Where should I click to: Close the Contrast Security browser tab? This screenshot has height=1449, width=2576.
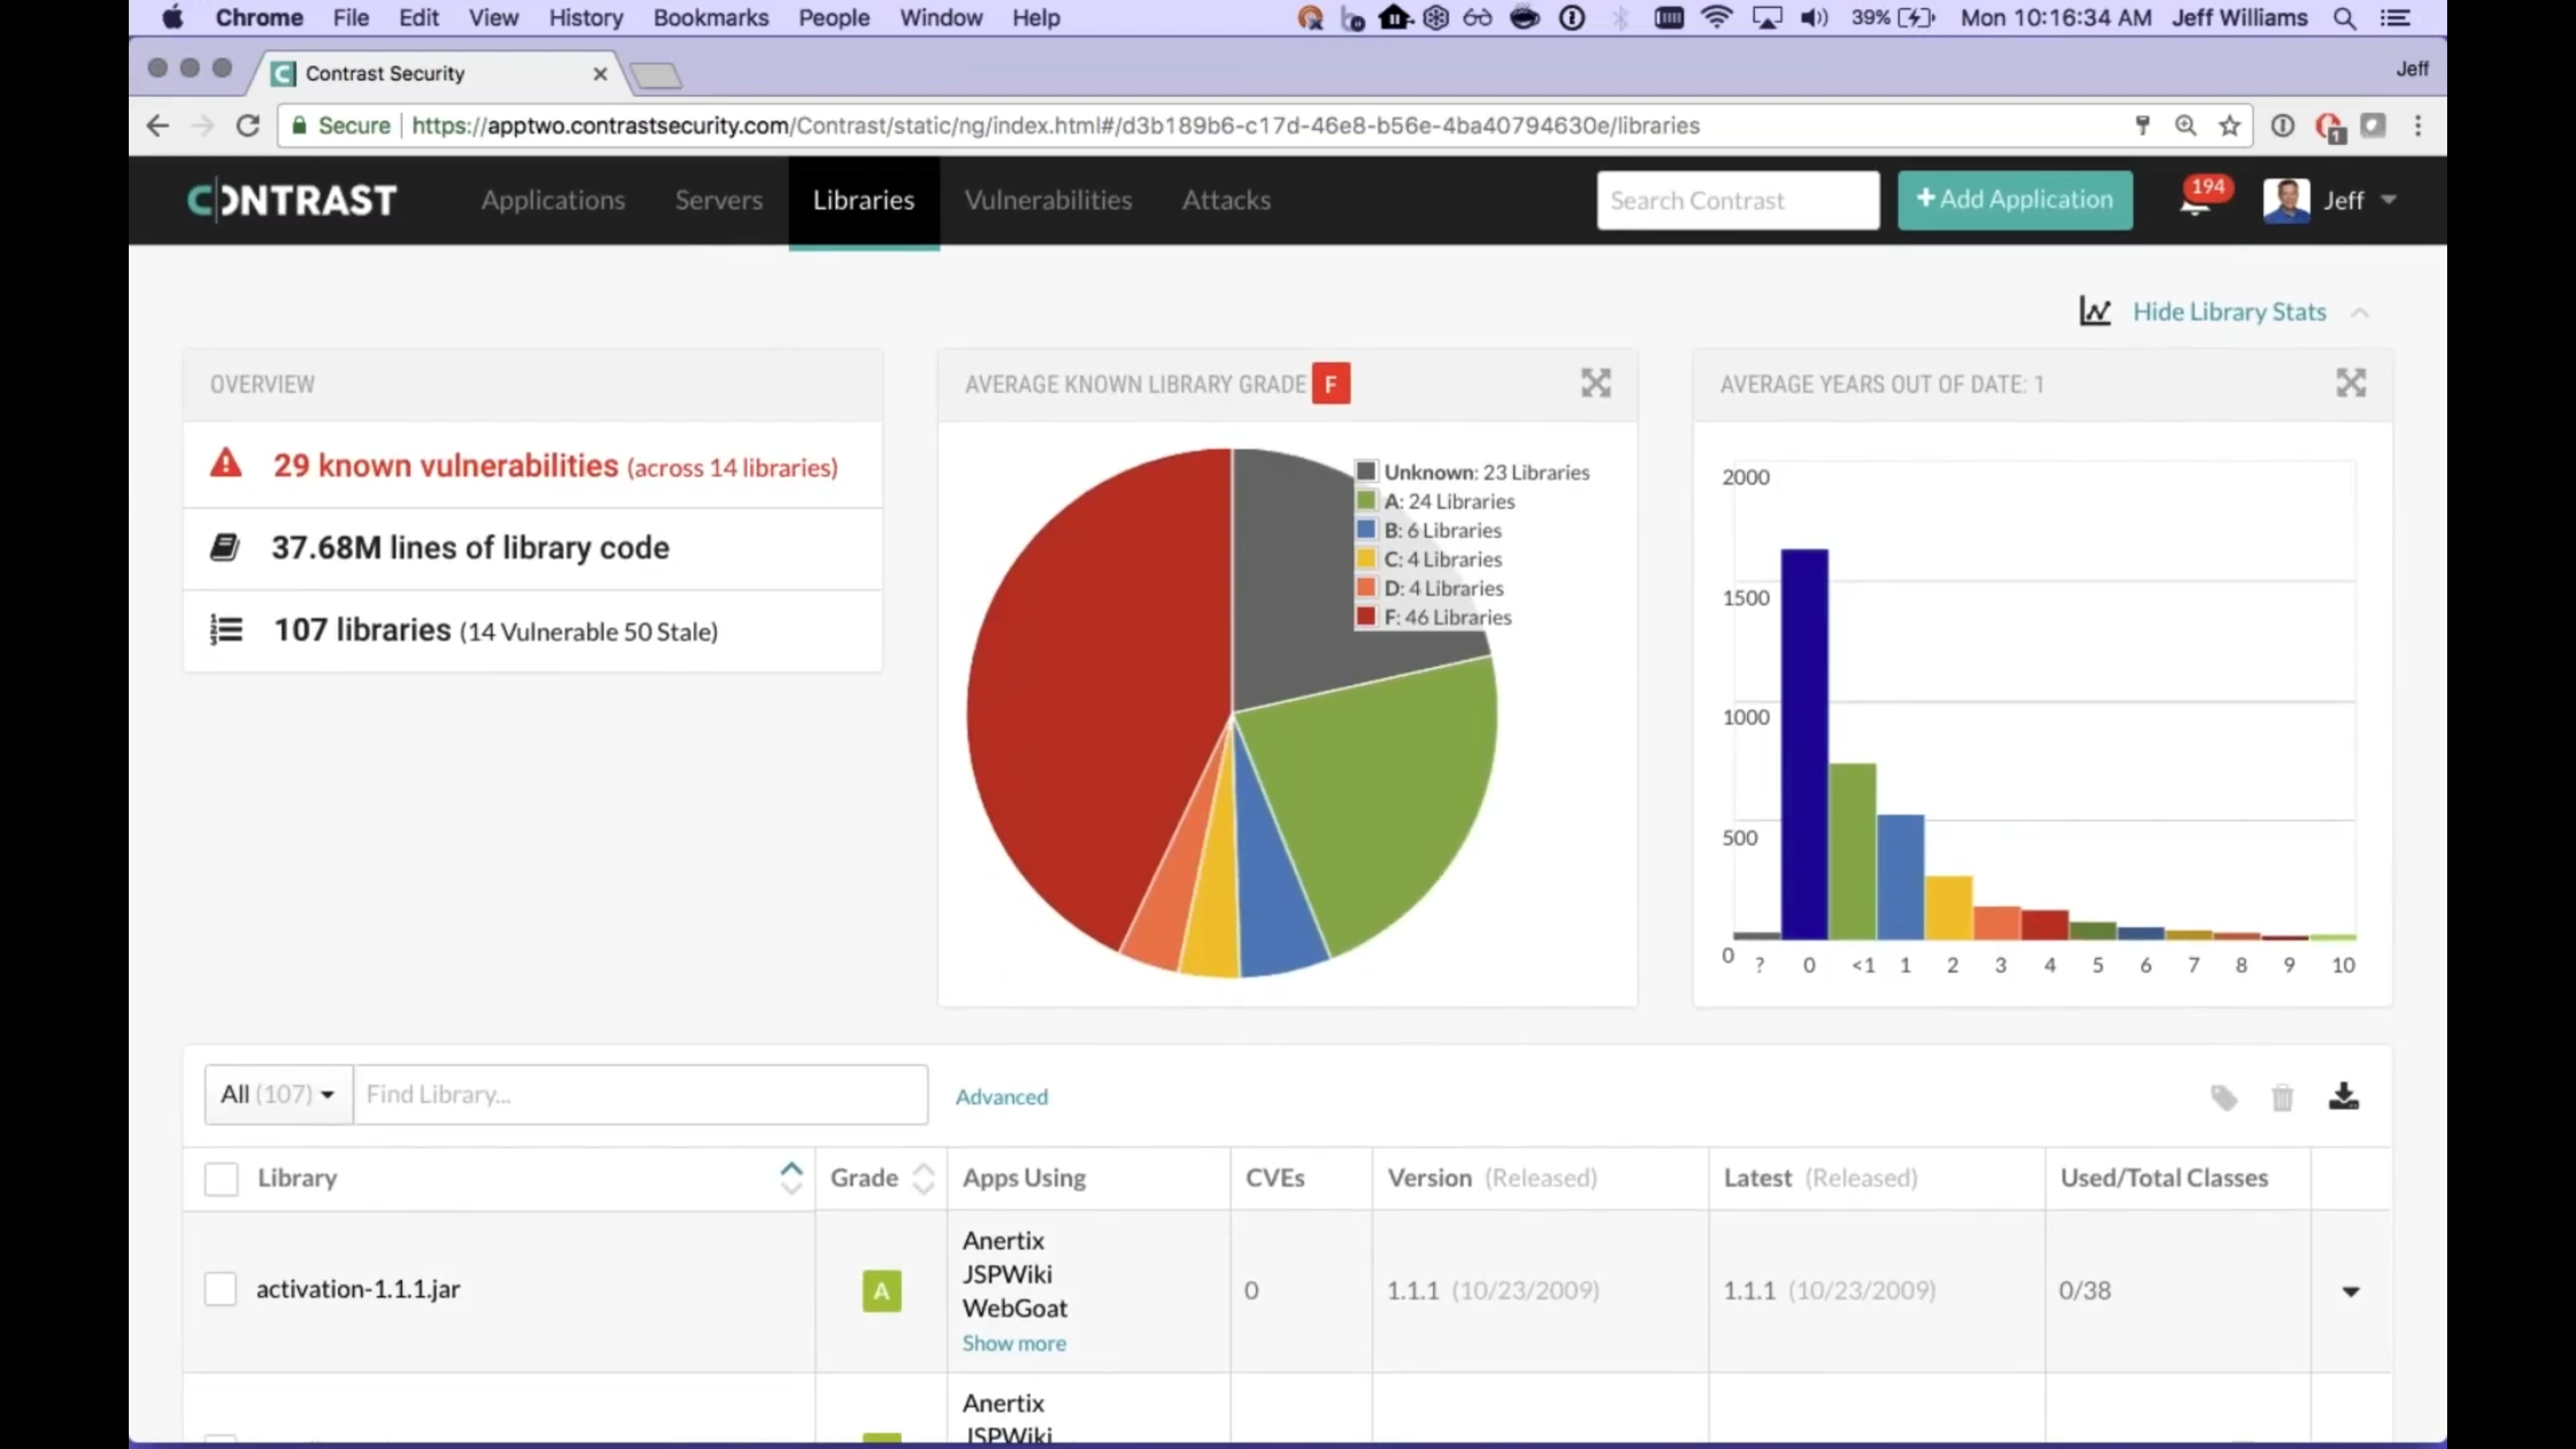(600, 74)
